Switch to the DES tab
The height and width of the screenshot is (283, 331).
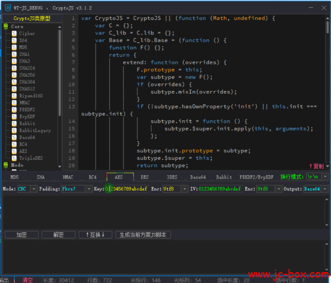(x=145, y=177)
